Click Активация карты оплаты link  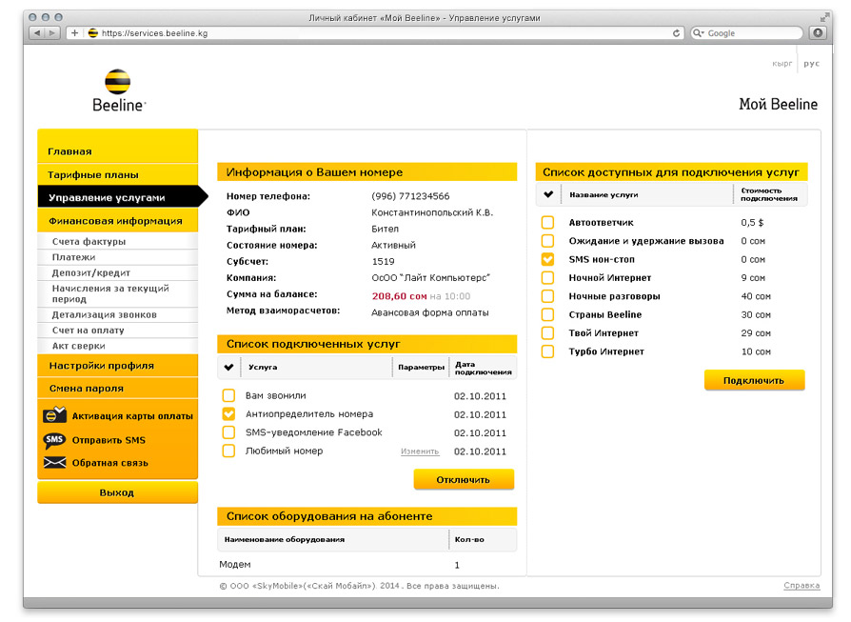coord(132,415)
